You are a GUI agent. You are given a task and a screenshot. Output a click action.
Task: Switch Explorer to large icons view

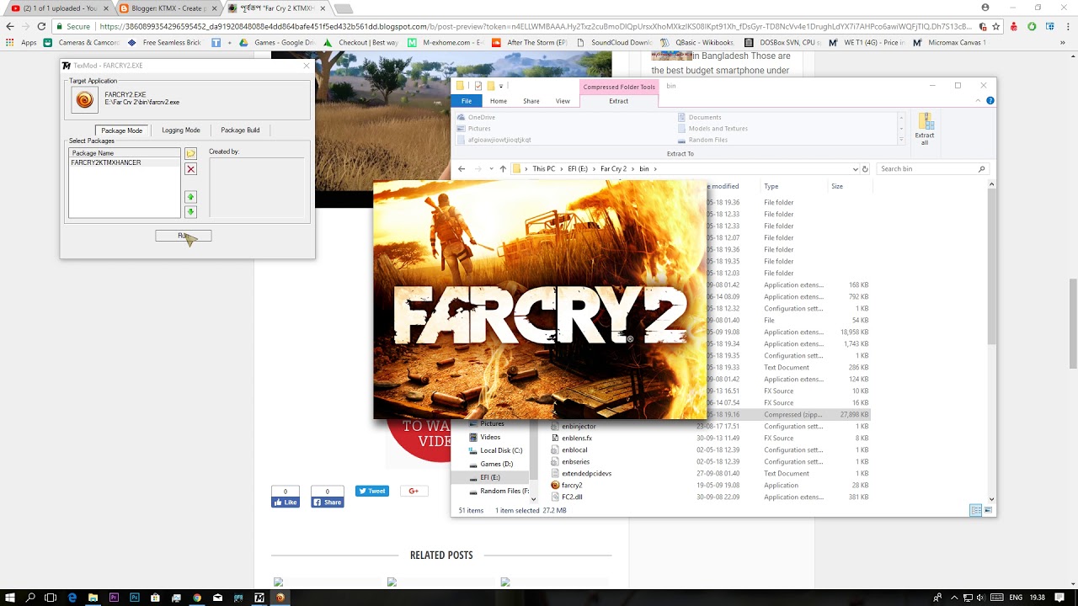tap(988, 510)
